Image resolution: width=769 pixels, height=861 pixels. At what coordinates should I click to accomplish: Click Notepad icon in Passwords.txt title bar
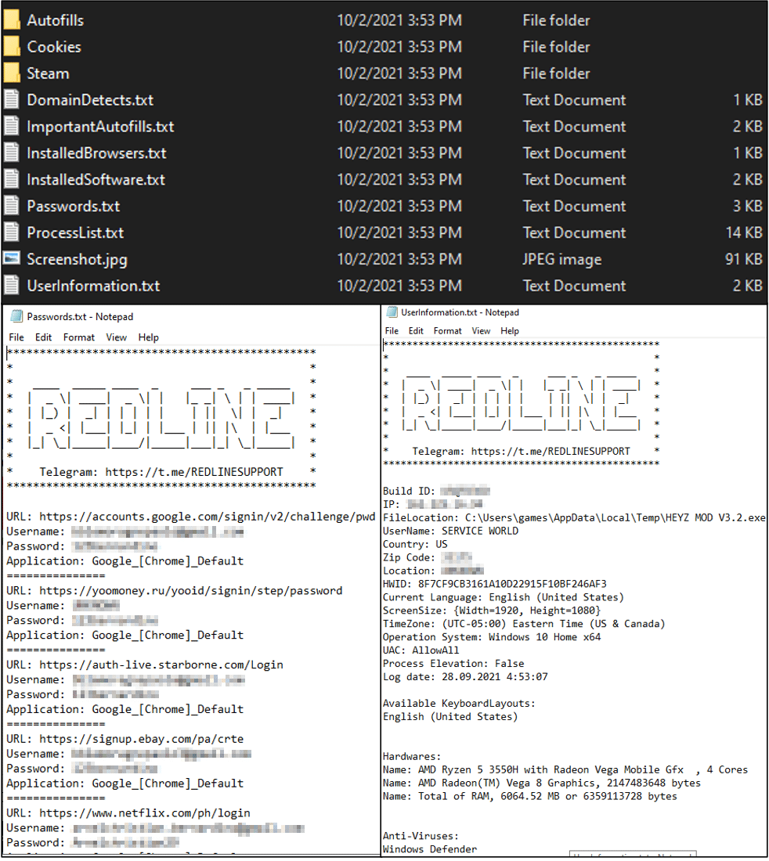point(16,317)
